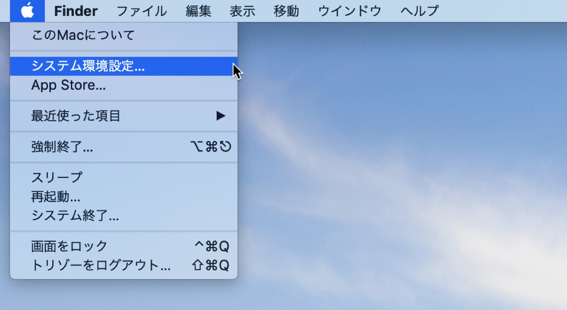Open the Finder menu in menu bar
The image size is (567, 310).
[x=76, y=11]
